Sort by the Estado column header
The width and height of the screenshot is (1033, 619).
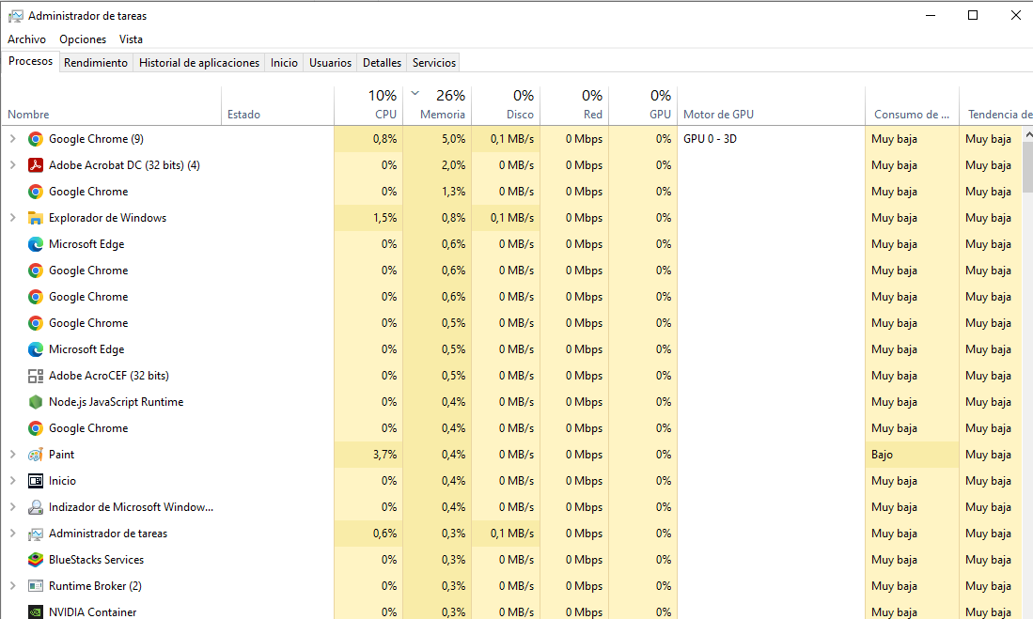click(x=277, y=105)
